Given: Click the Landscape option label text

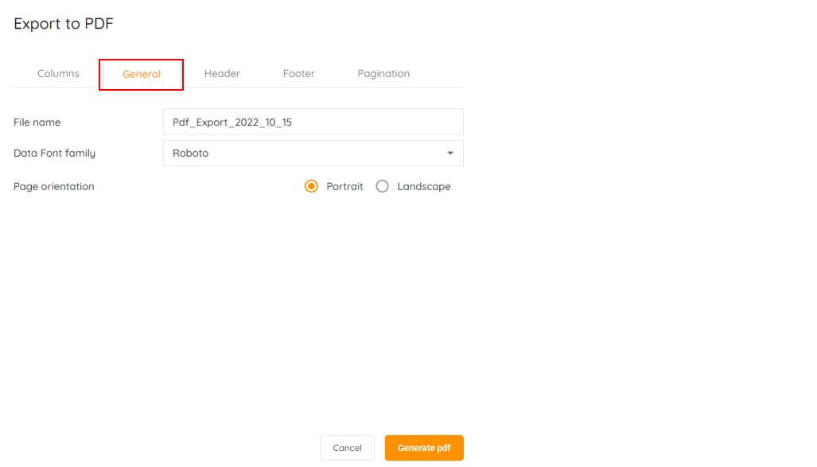Looking at the screenshot, I should tap(424, 187).
